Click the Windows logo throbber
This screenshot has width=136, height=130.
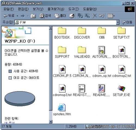click(129, 9)
